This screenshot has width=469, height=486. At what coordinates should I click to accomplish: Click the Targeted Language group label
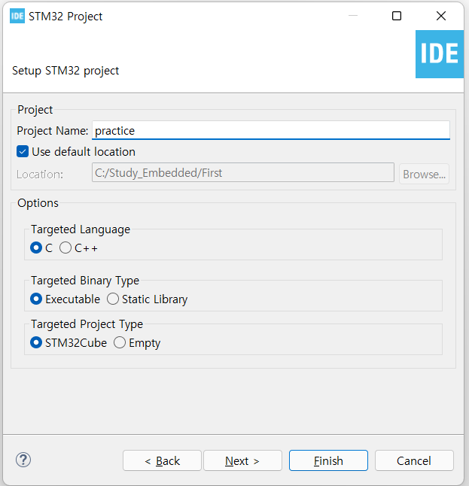coord(81,229)
